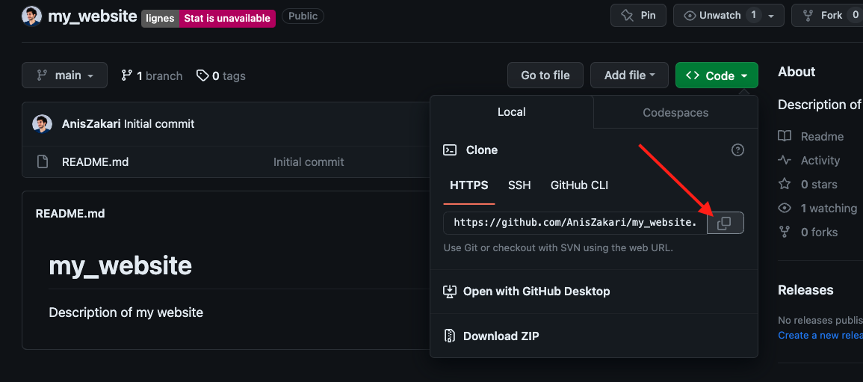The image size is (863, 382).
Task: Click the Releases heading link
Action: [x=805, y=290]
